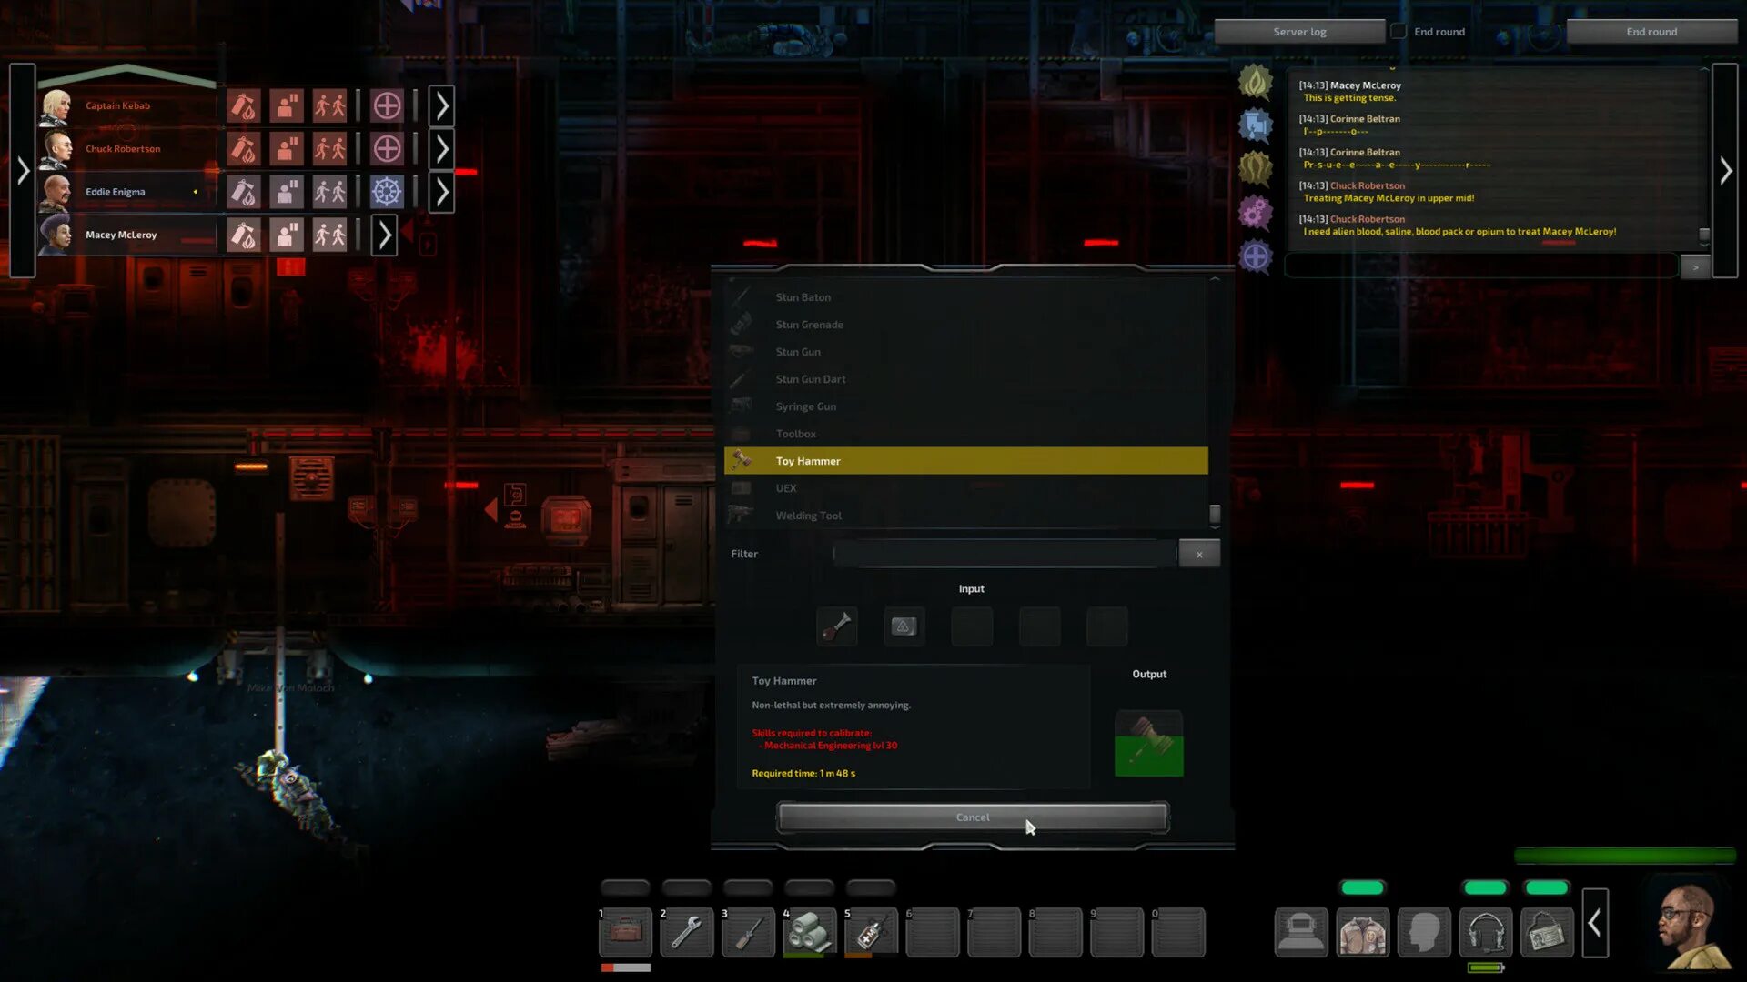The image size is (1747, 982).
Task: Click the report leak (pipe) icon
Action: pos(1256,125)
